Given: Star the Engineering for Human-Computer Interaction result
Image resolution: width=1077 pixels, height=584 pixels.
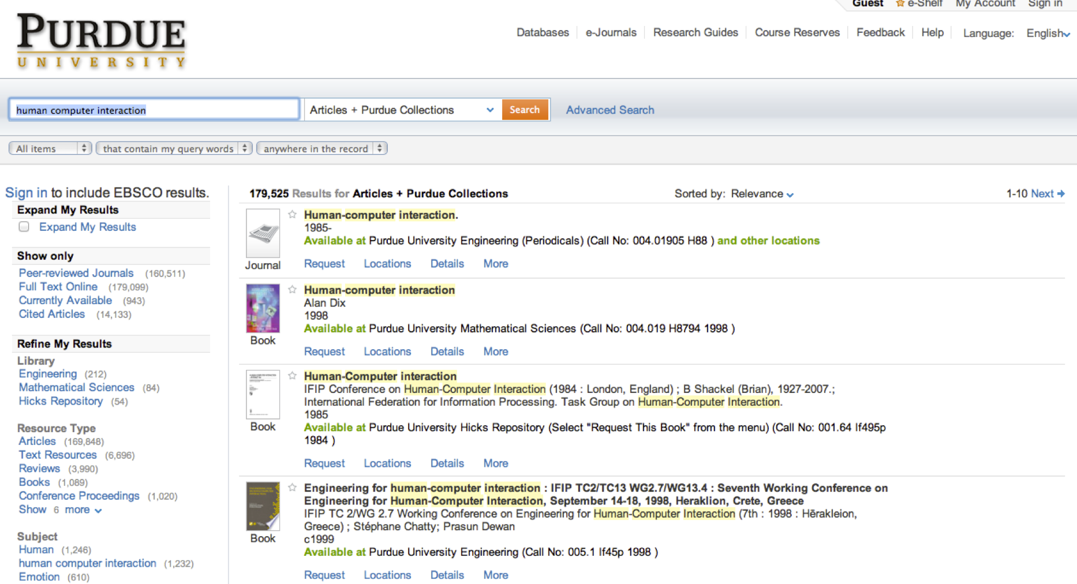Looking at the screenshot, I should click(x=292, y=488).
